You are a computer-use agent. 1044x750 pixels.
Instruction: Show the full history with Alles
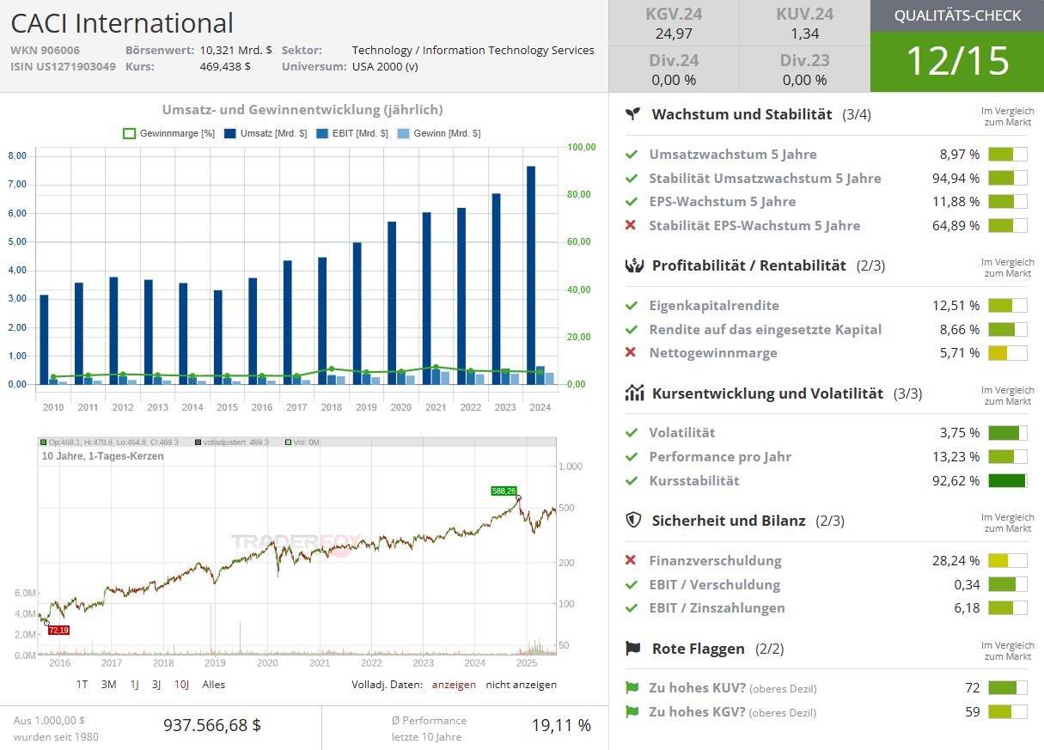coord(214,685)
